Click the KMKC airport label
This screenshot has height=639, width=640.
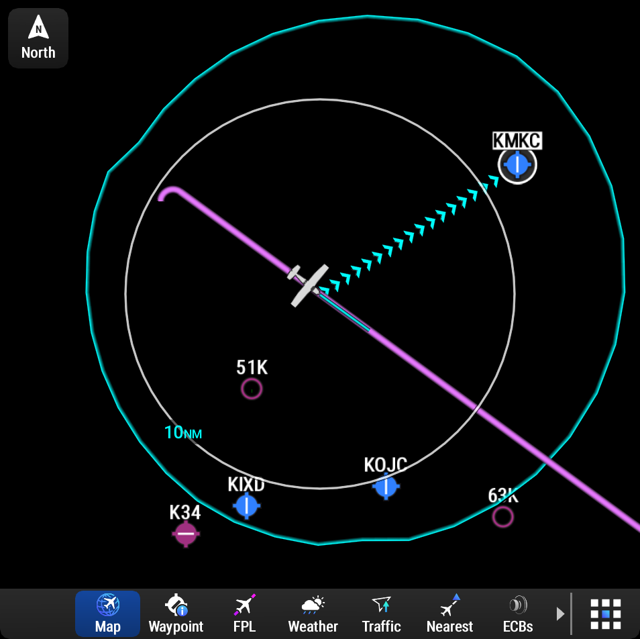(517, 140)
